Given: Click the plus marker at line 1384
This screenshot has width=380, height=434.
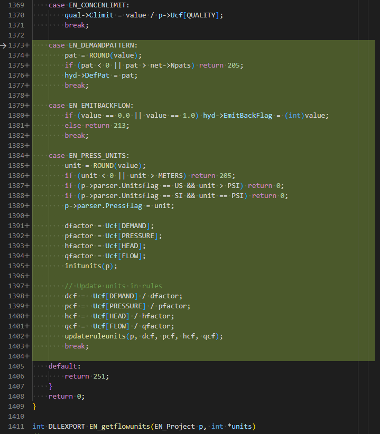Looking at the screenshot, I should [x=27, y=156].
